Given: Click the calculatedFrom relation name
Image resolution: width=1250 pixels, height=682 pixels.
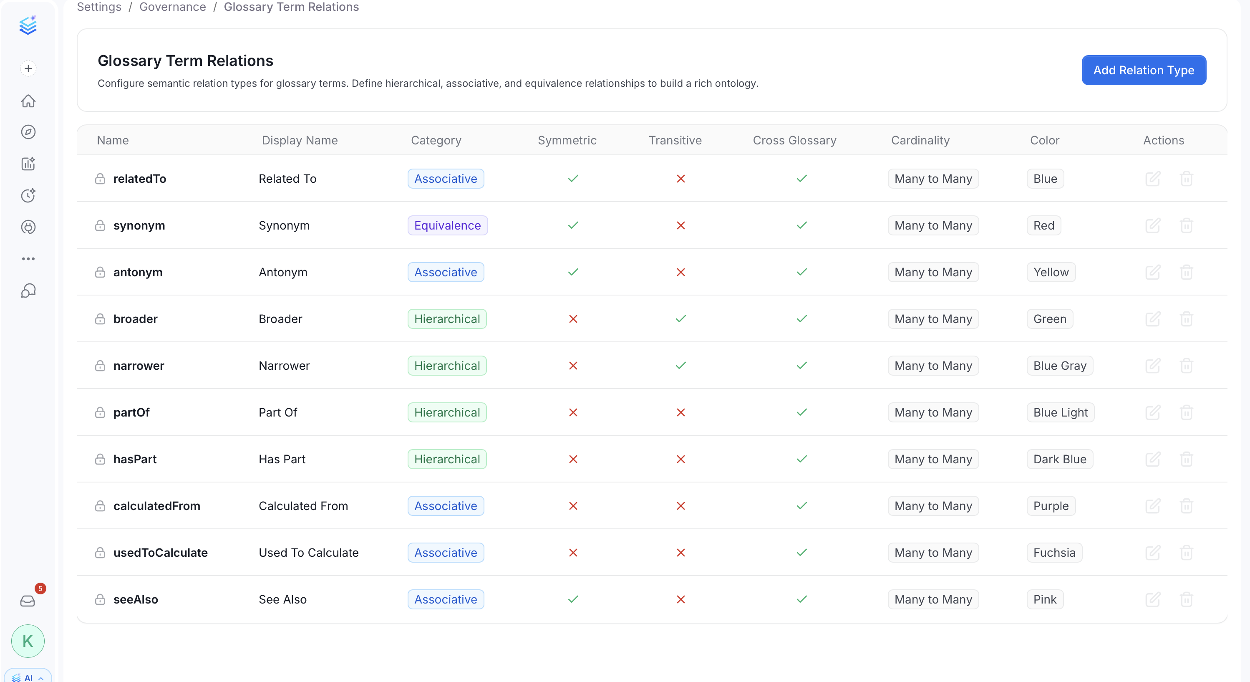Looking at the screenshot, I should [x=157, y=506].
